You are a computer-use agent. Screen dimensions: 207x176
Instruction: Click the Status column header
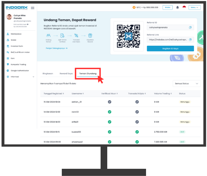click(x=182, y=94)
